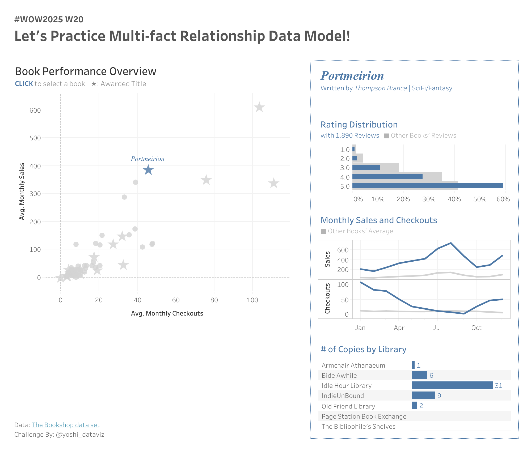This screenshot has height=451, width=531.
Task: Click the Armchair Athanaeum library label
Action: (353, 365)
